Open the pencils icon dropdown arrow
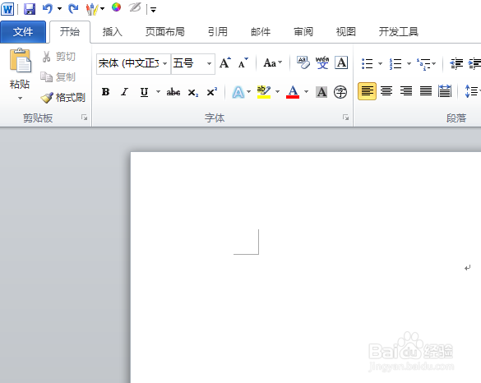Image resolution: width=481 pixels, height=383 pixels. tap(103, 8)
